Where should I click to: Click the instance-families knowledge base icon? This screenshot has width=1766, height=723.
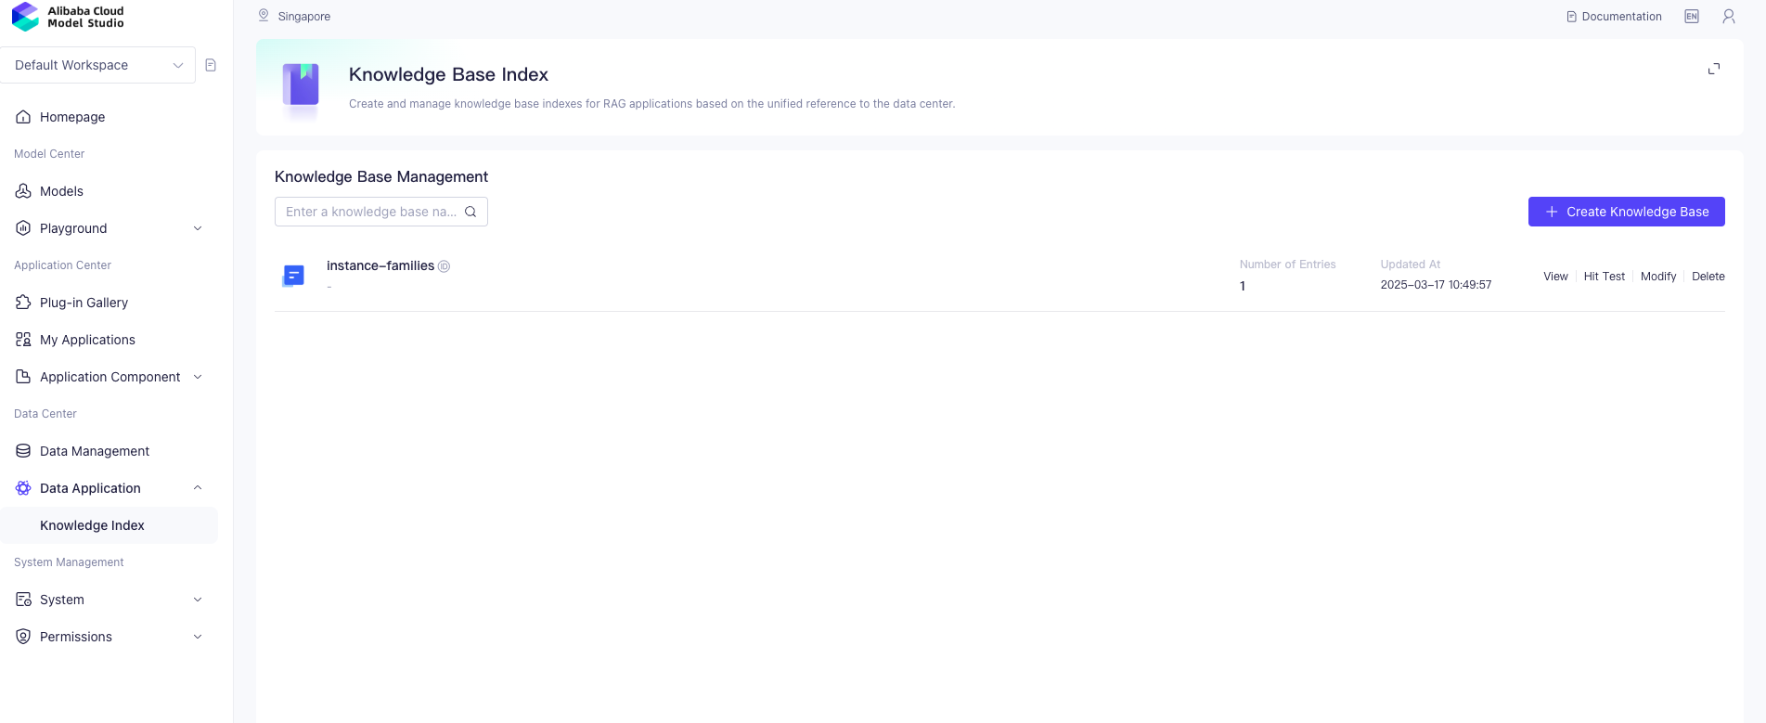pyautogui.click(x=293, y=275)
